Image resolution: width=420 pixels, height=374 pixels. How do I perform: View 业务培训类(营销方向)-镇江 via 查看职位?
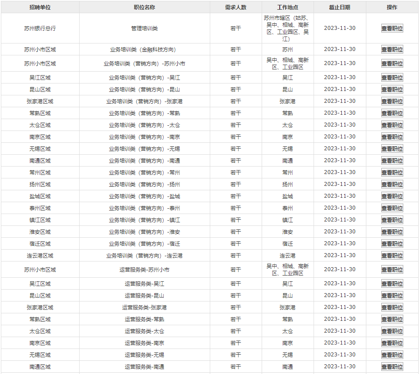click(392, 220)
